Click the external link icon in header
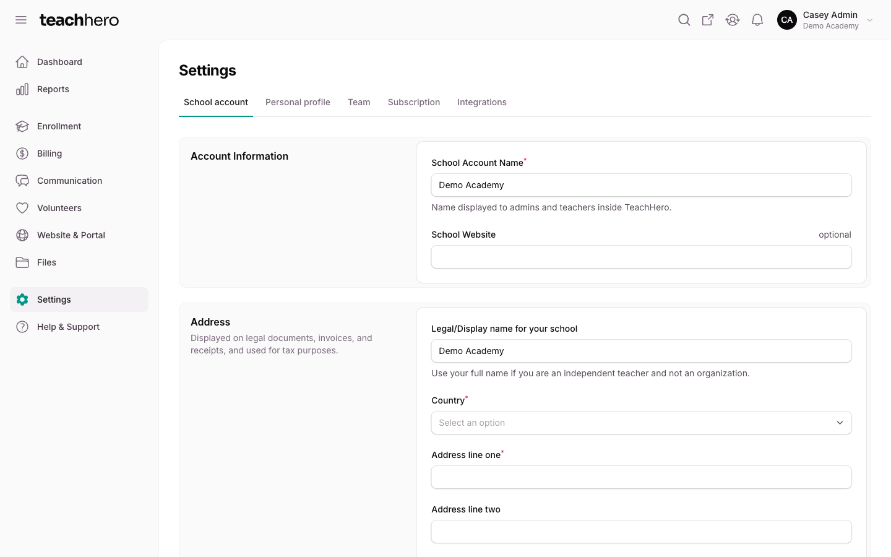Screen dimensions: 891x557 click(708, 20)
